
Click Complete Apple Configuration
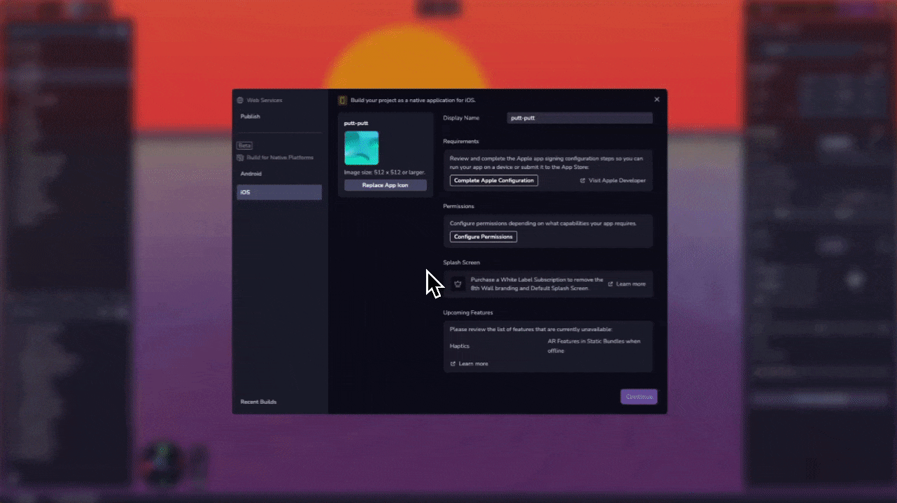click(x=493, y=180)
